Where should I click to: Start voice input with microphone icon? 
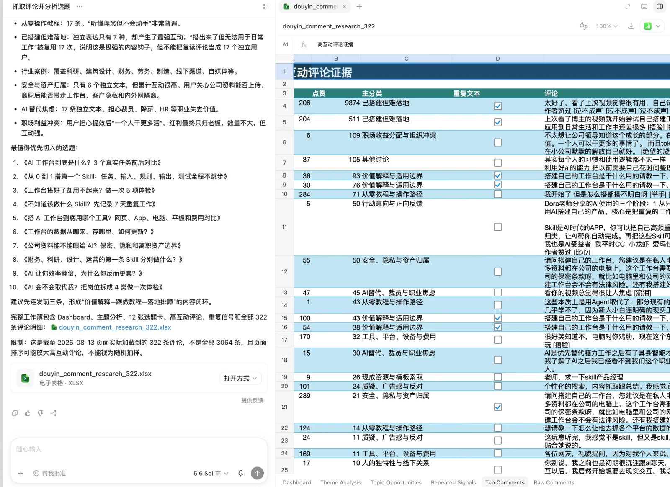coord(240,473)
